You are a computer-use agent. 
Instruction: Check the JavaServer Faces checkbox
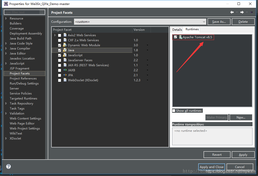pos(59,60)
